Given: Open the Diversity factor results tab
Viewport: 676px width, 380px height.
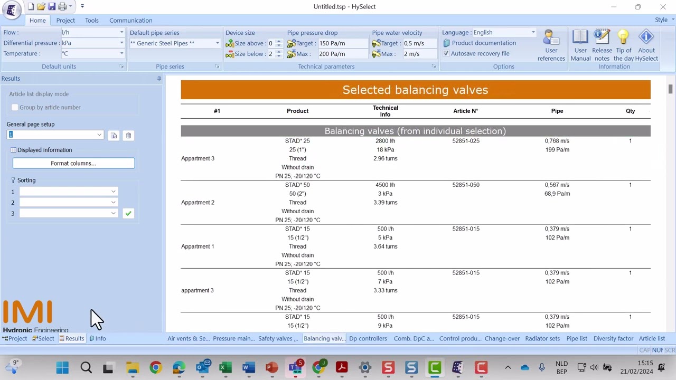Looking at the screenshot, I should 613,339.
